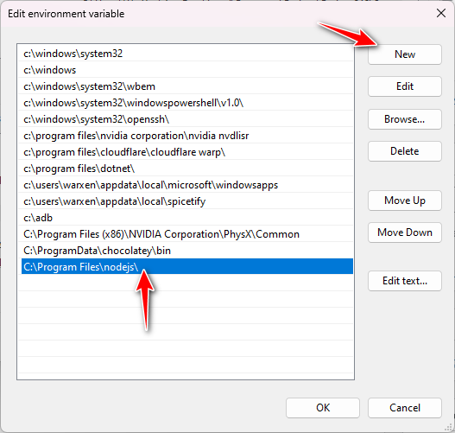Select the cloudflare warp path entry
455x433 pixels.
(187, 152)
